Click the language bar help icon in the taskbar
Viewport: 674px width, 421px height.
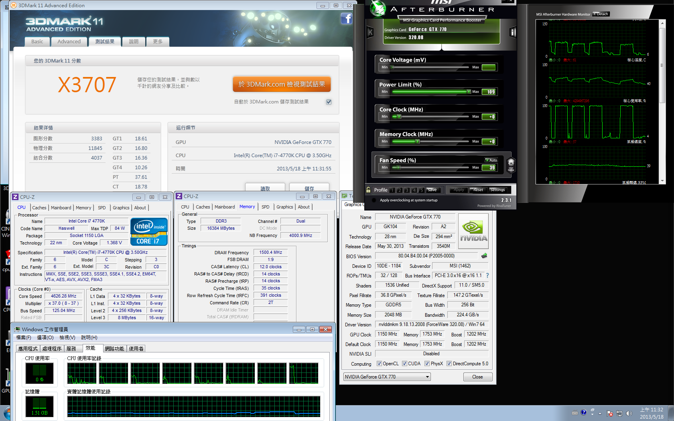584,412
